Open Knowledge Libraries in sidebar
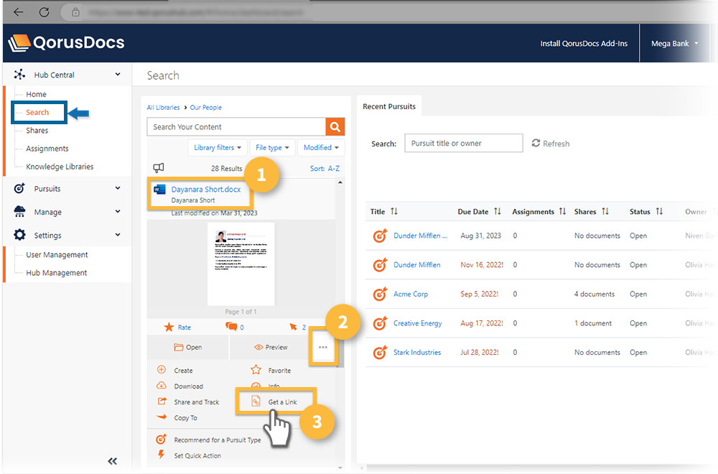This screenshot has height=474, width=718. coord(60,167)
